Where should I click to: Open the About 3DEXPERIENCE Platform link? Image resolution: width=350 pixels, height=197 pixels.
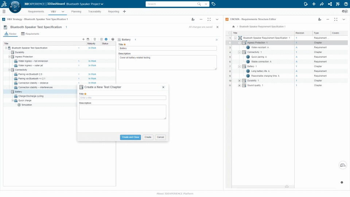tap(175, 194)
